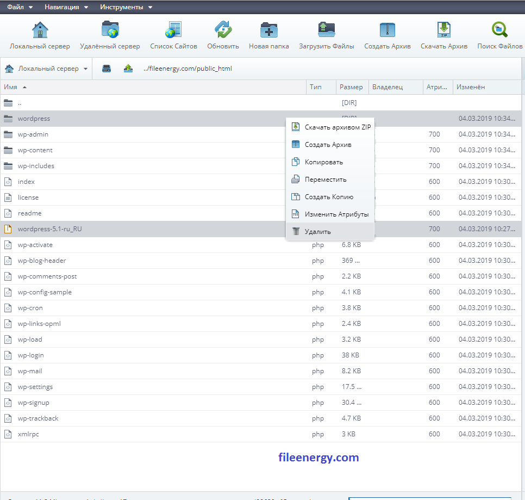Select the wordpress folder name
Image resolution: width=525 pixels, height=500 pixels.
[34, 119]
